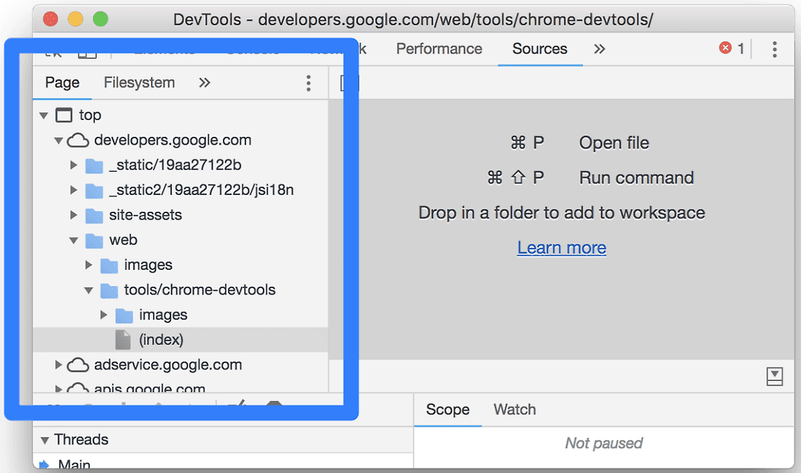Select the _static/19aa27122b folder name
The width and height of the screenshot is (801, 473).
coord(175,164)
